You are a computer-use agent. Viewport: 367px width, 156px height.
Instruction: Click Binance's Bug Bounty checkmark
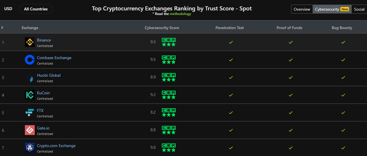[343, 42]
